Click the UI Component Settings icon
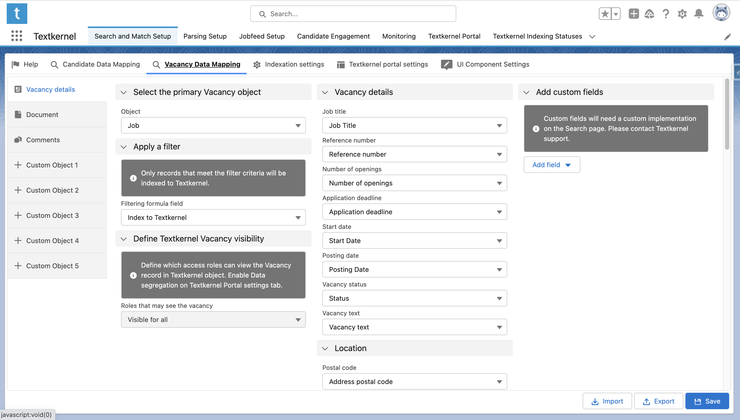The image size is (740, 420). 446,64
